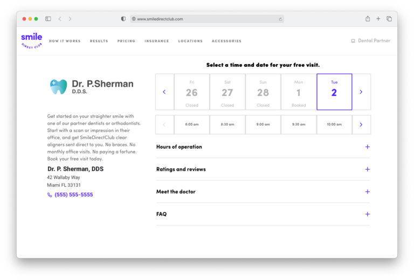Screen dimensions: 414x280
Task: Open the Accessories menu item
Action: click(x=226, y=41)
